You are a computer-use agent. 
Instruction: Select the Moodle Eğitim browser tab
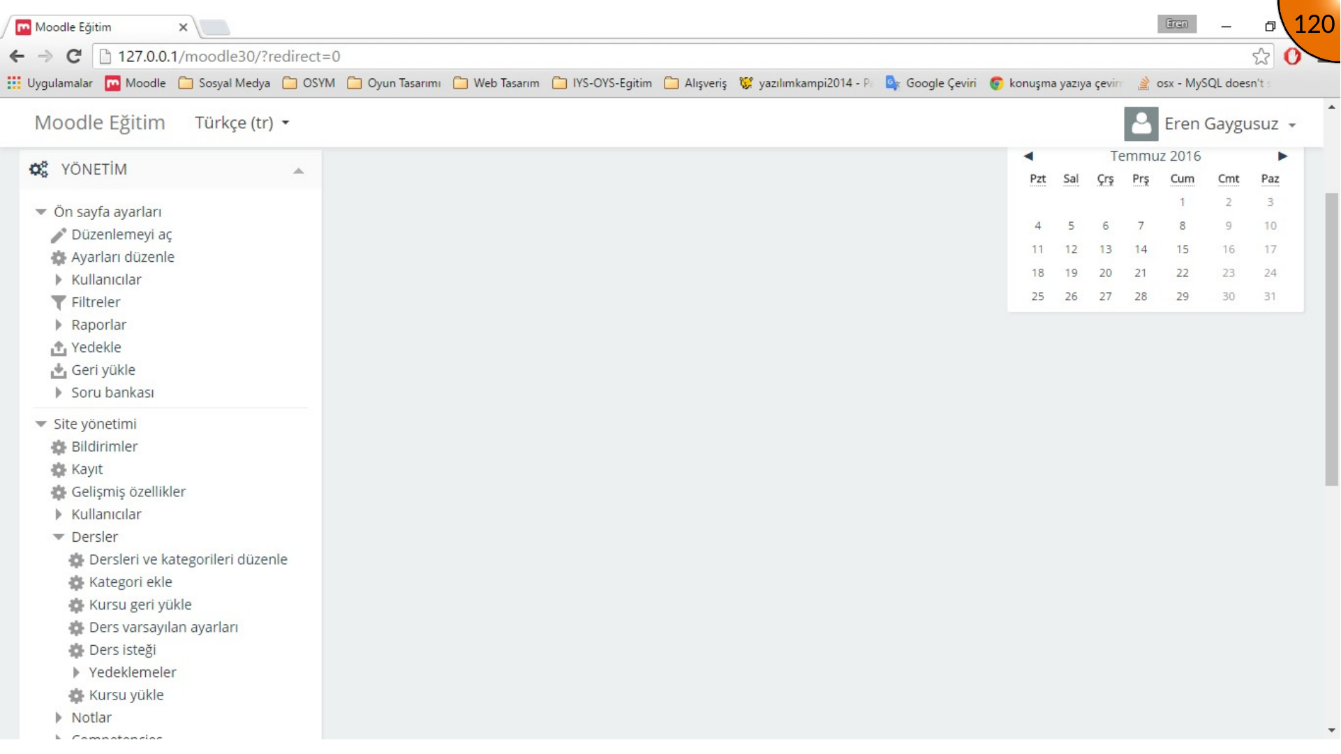point(101,27)
